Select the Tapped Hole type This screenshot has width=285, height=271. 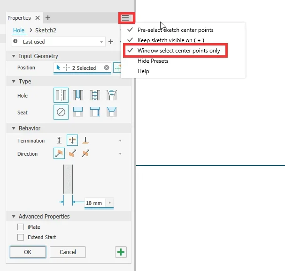click(95, 95)
